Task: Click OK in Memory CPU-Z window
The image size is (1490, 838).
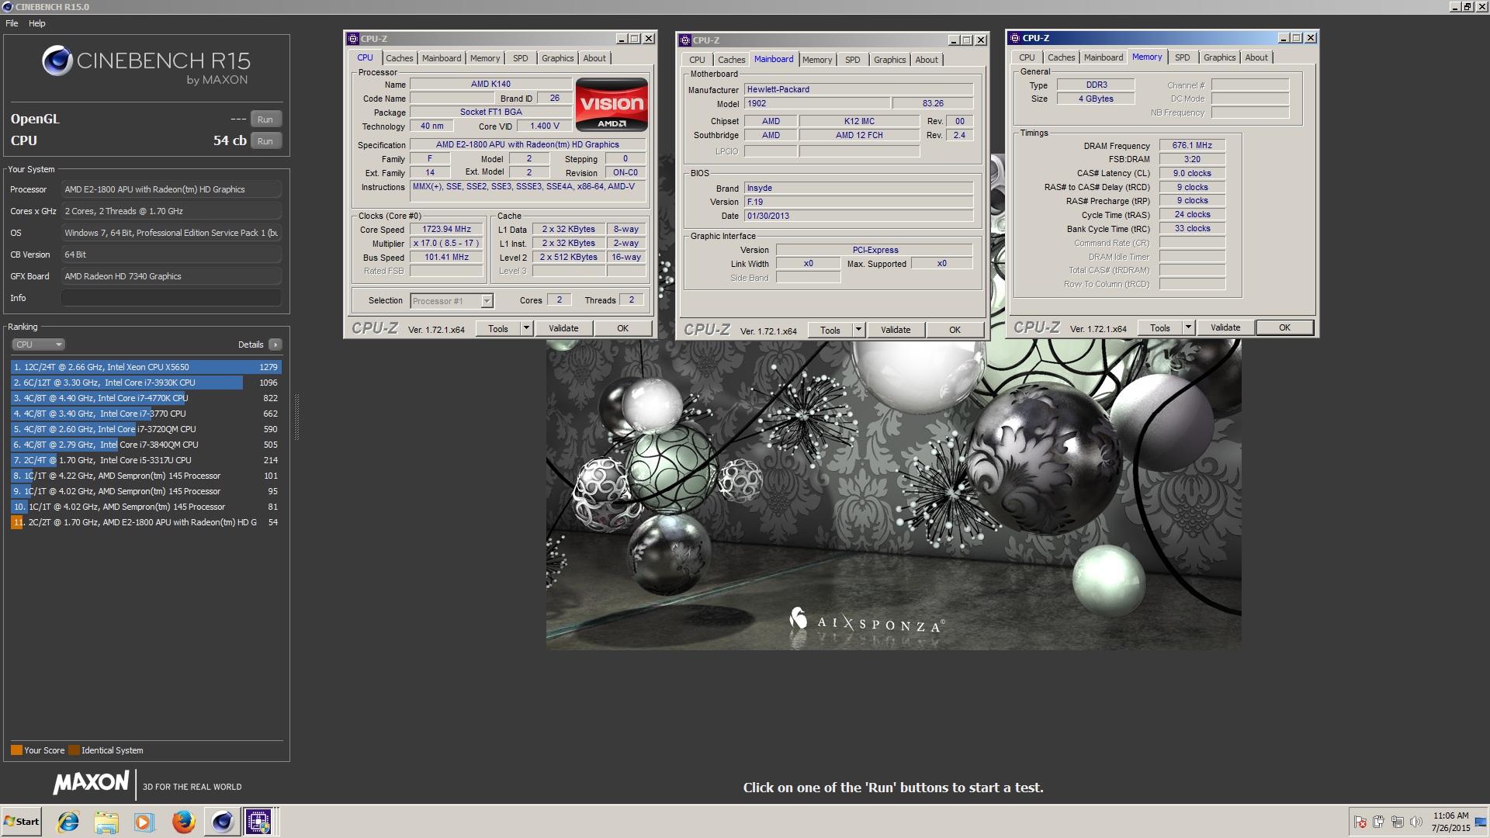Action: 1284,327
